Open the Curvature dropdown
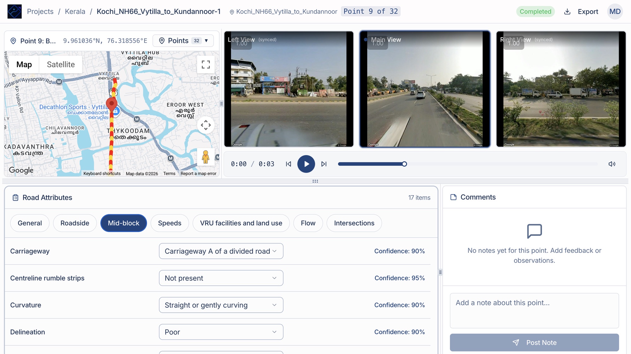 point(221,305)
